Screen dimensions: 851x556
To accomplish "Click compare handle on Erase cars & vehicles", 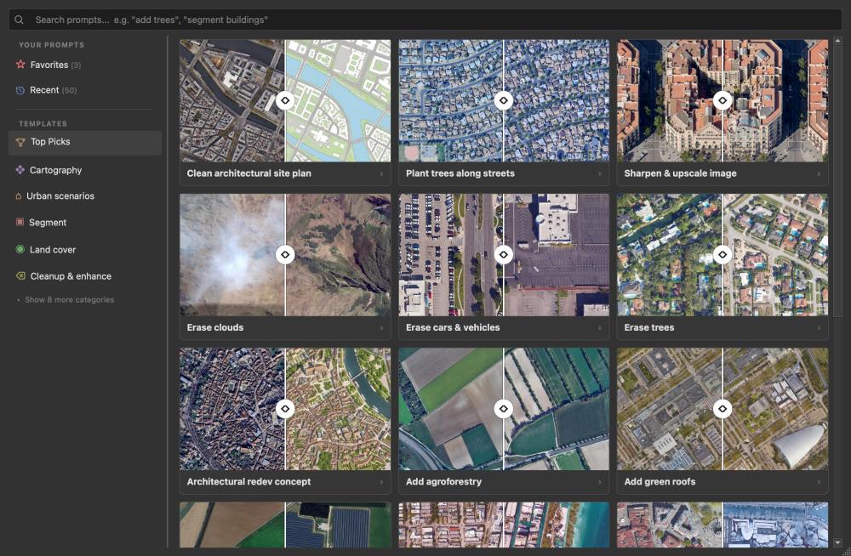I will [504, 254].
